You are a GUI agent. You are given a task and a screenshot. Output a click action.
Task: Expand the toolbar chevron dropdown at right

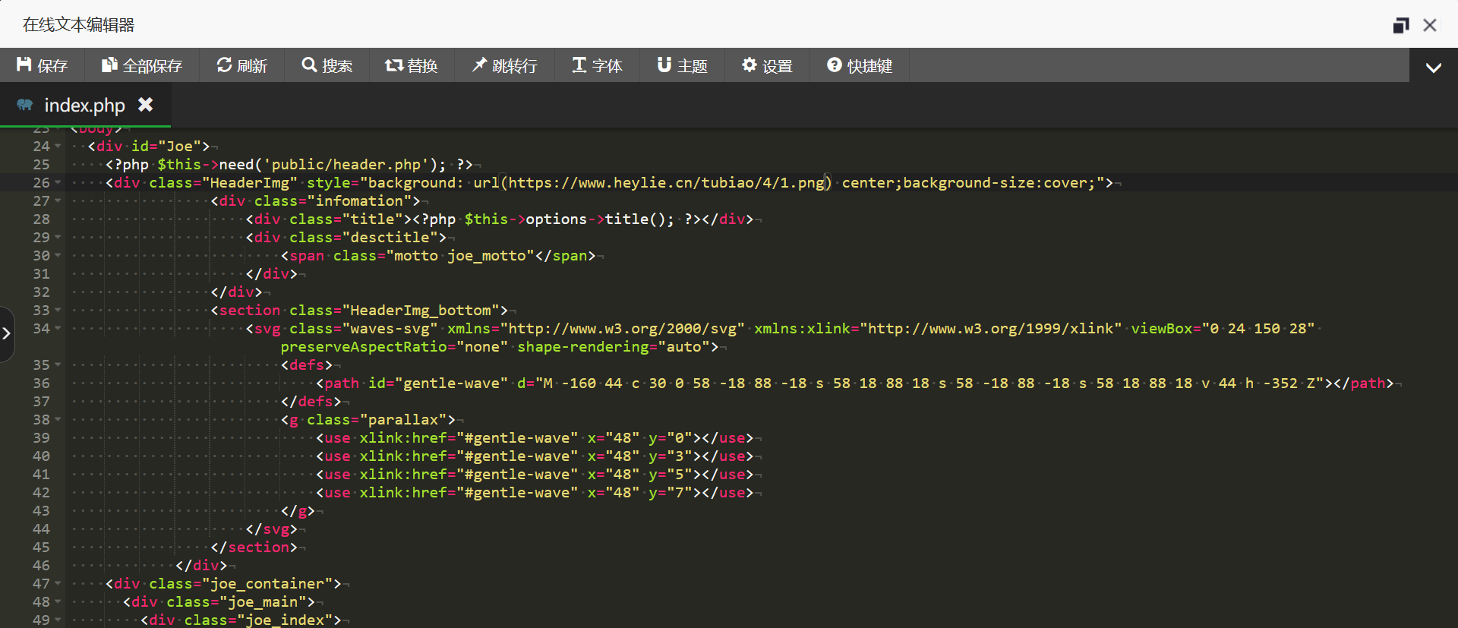click(x=1433, y=67)
